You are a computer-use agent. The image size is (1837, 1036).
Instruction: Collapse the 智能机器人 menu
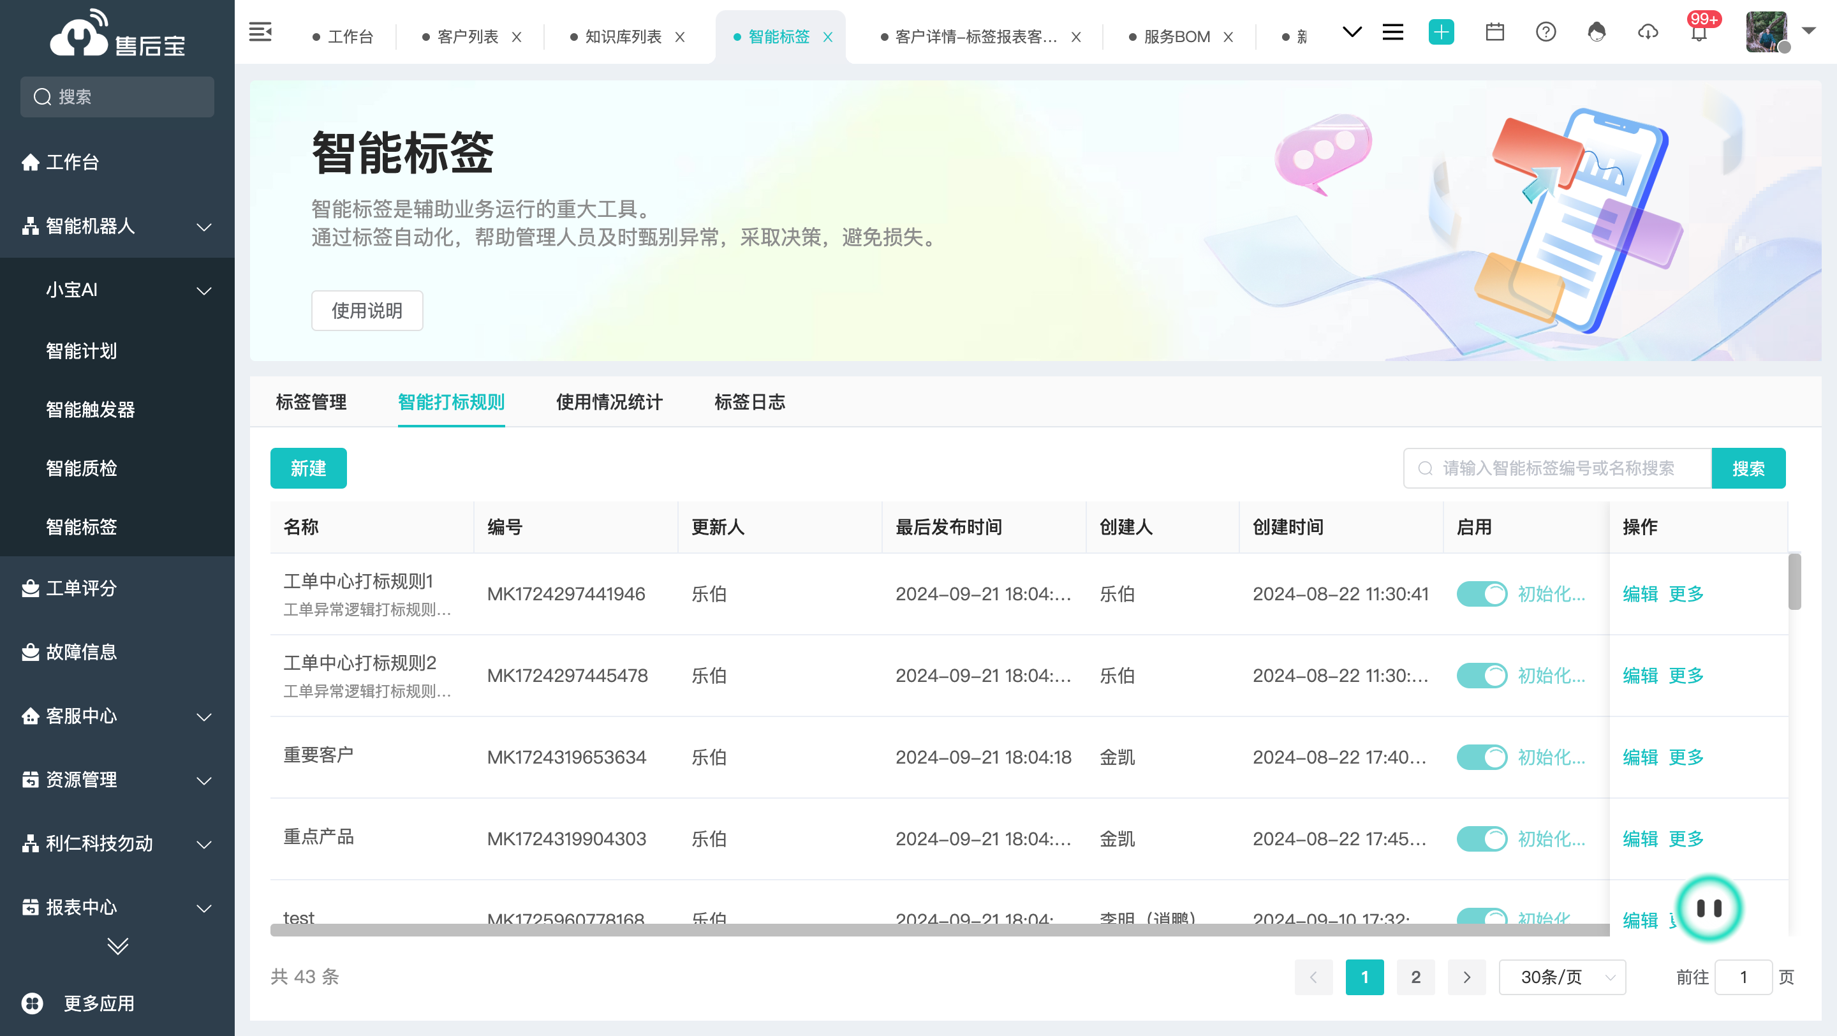click(x=204, y=228)
